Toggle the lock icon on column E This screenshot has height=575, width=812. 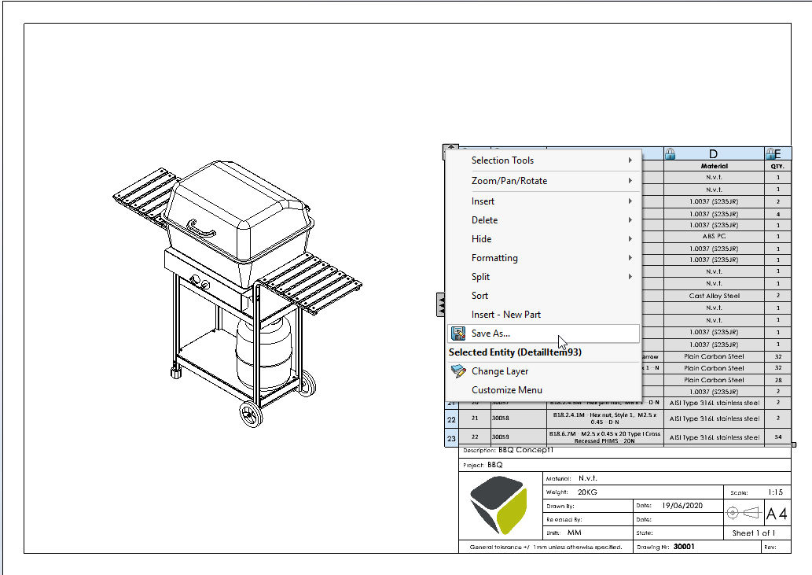tap(771, 154)
